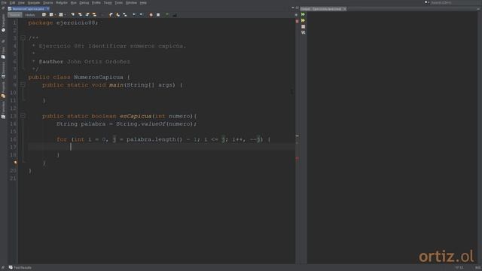Click the Next Bookmark icon
Screen dimensions: 482x271
(117, 14)
